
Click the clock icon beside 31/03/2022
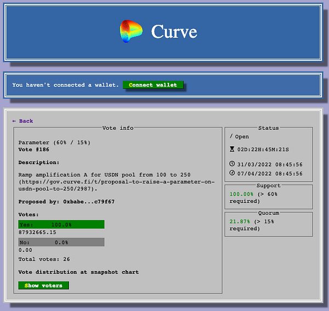click(232, 164)
